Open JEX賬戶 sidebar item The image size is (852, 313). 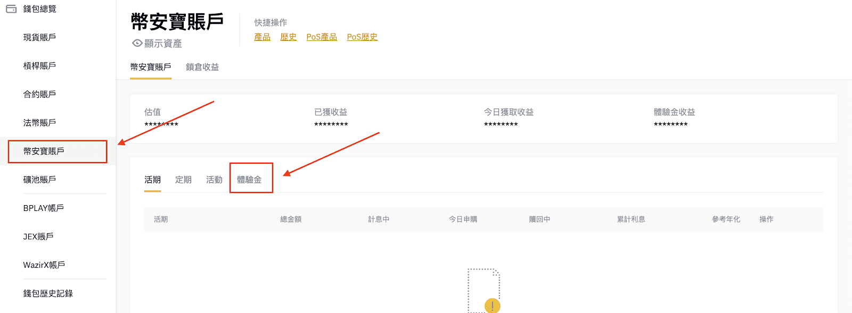click(38, 236)
